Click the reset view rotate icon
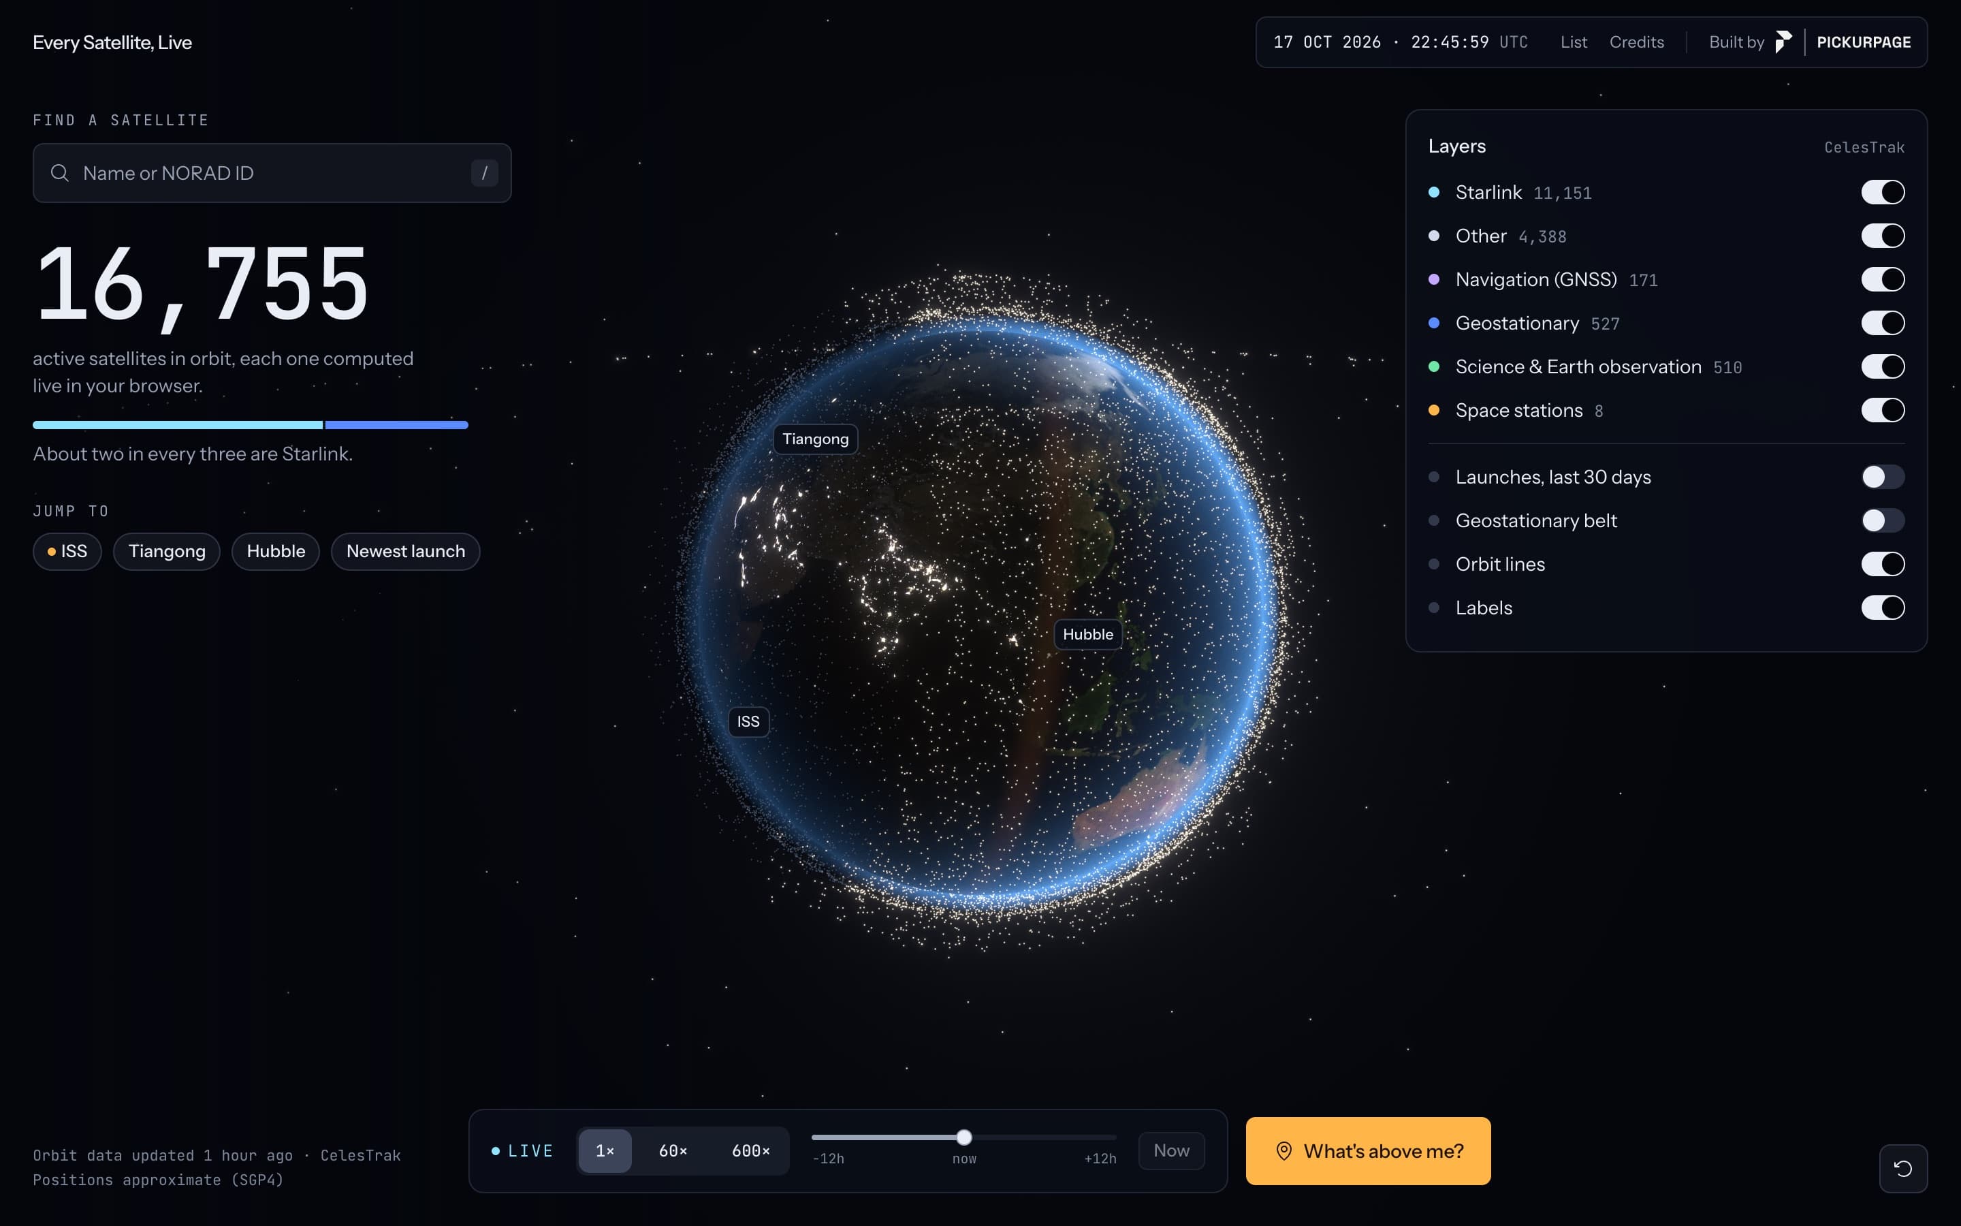This screenshot has width=1961, height=1226. click(1902, 1168)
